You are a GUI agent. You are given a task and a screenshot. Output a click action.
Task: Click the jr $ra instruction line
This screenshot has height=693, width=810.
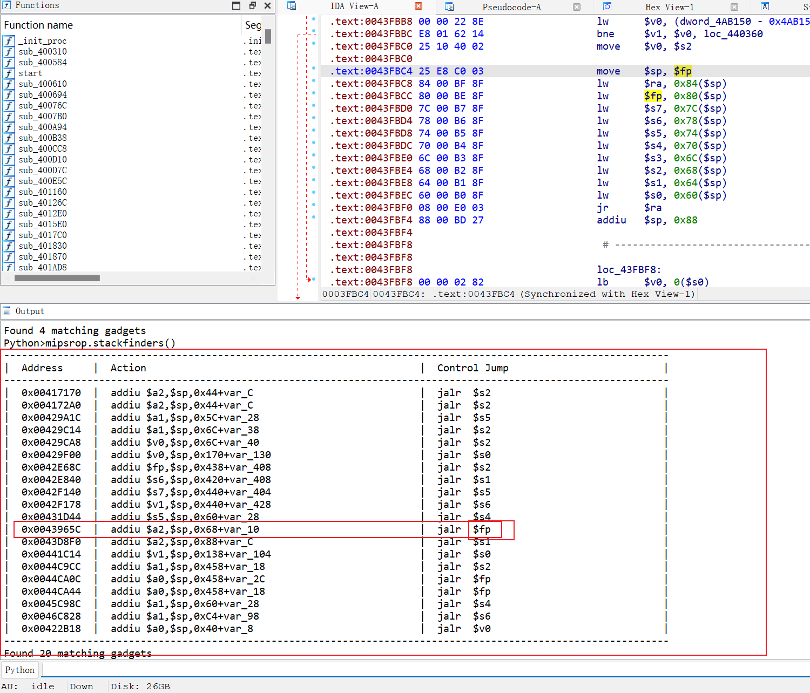tap(629, 208)
